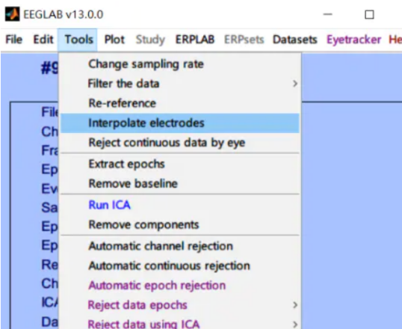Minimize the EEGLAB window
The width and height of the screenshot is (402, 329).
pos(327,14)
